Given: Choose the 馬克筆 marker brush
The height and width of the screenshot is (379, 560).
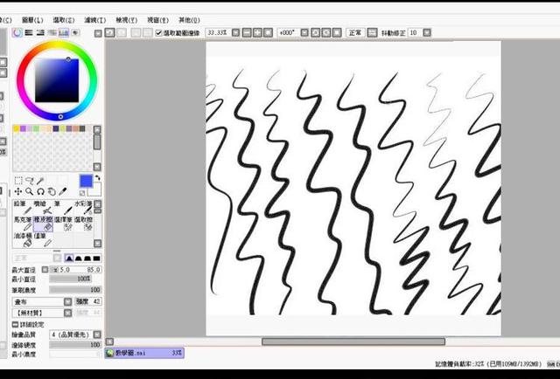Looking at the screenshot, I should [22, 223].
